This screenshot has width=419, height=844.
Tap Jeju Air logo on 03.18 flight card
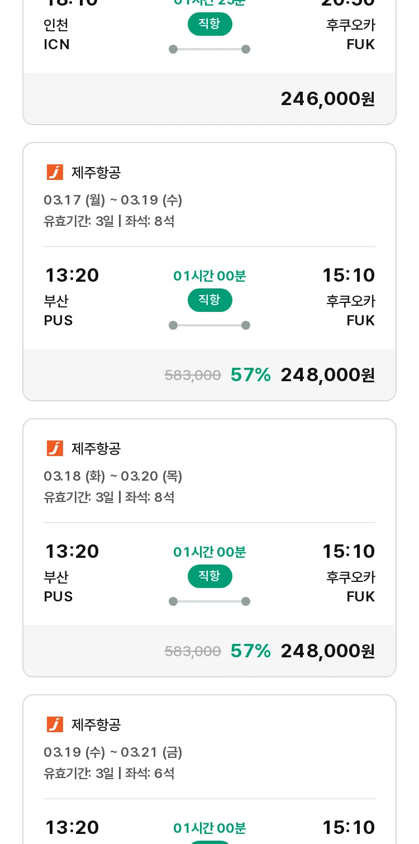pyautogui.click(x=55, y=448)
